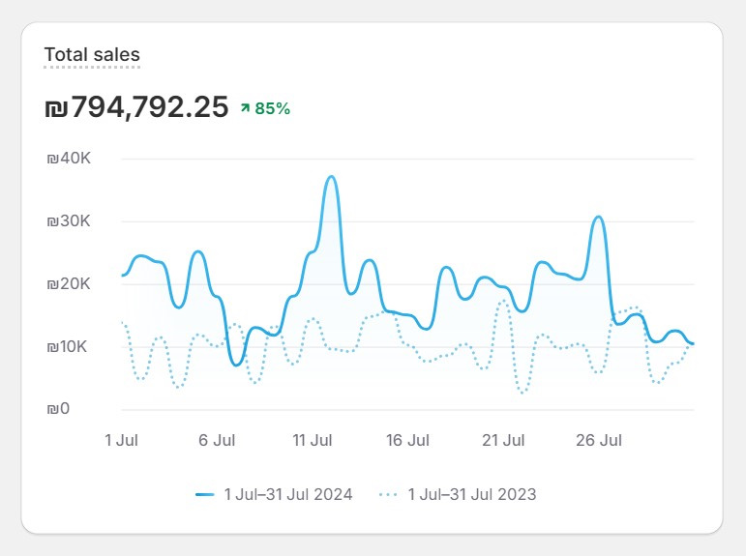Click the 6 Jul x-axis label

[x=217, y=441]
